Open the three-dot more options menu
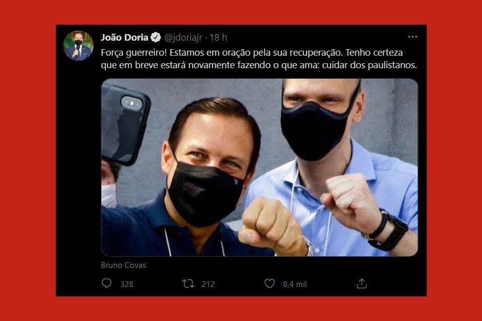Viewport: 482px width, 321px height. (x=413, y=37)
